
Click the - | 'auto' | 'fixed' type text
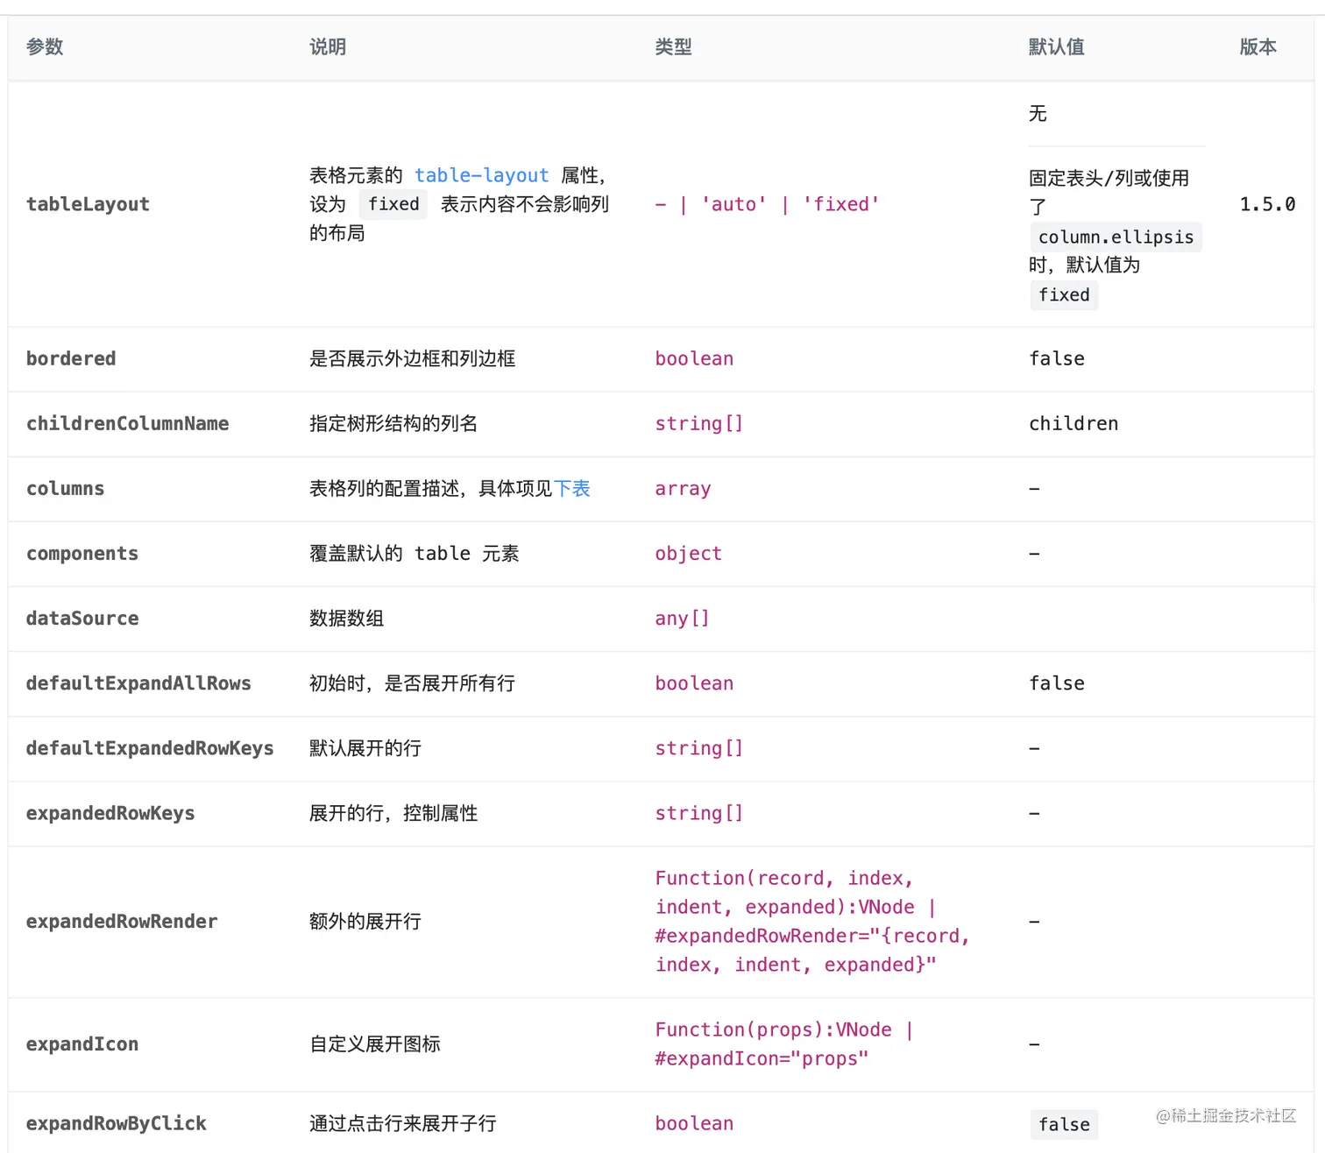tap(768, 204)
